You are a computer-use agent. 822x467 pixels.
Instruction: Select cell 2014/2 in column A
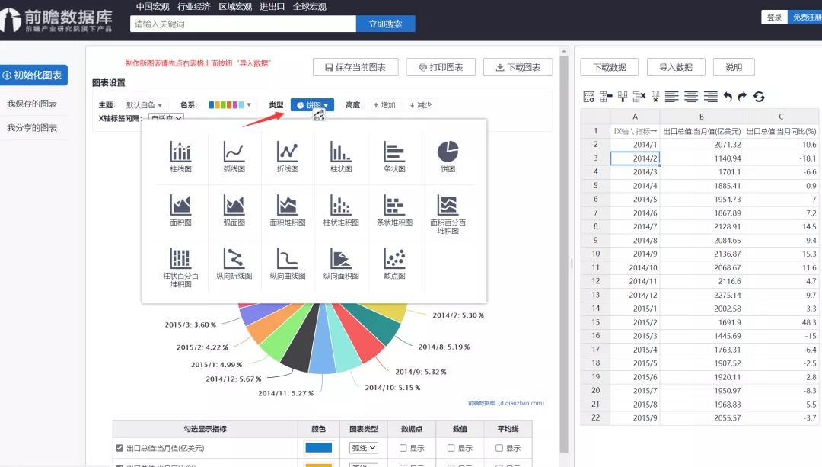point(635,158)
